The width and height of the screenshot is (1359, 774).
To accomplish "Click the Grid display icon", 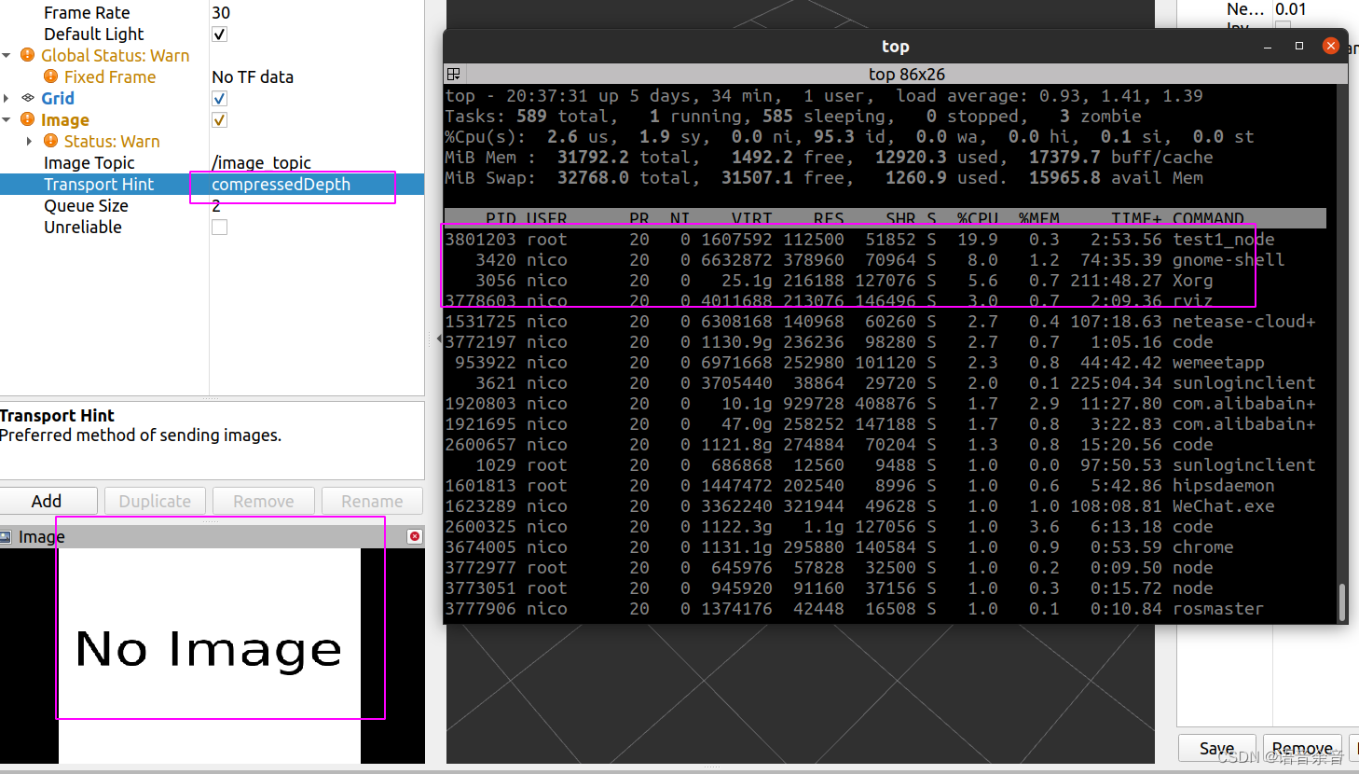I will pyautogui.click(x=28, y=98).
